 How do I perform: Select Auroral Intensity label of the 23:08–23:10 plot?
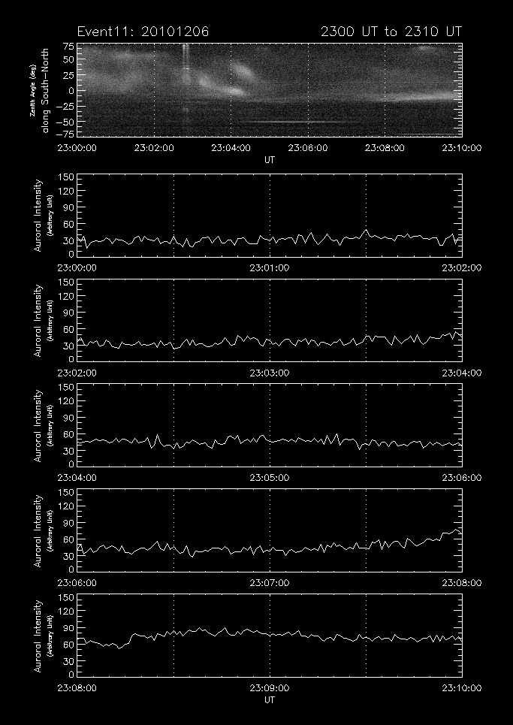click(38, 636)
